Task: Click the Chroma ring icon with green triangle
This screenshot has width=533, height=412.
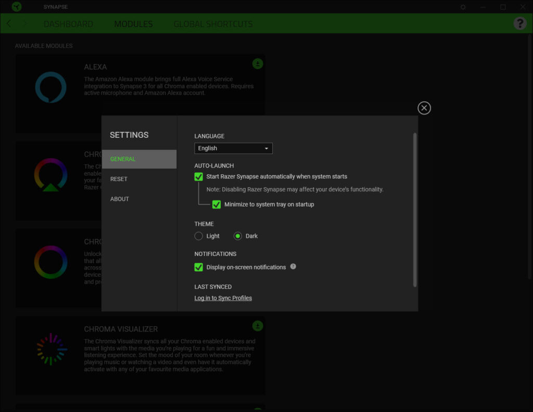Action: 50,175
